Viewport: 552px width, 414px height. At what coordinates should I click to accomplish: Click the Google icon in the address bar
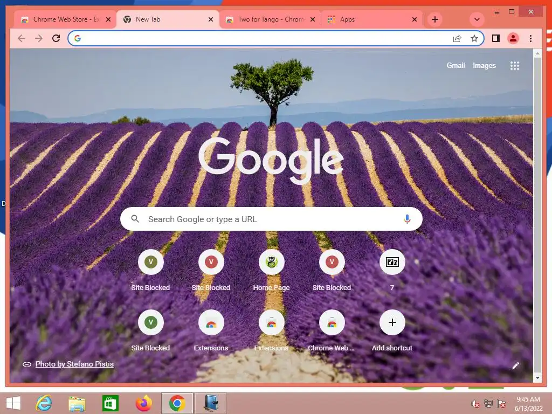tap(78, 38)
